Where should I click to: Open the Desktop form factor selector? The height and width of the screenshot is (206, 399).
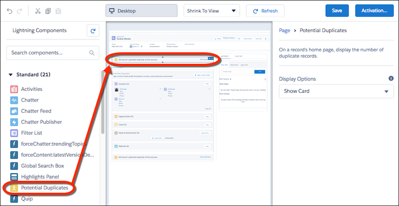(x=141, y=11)
